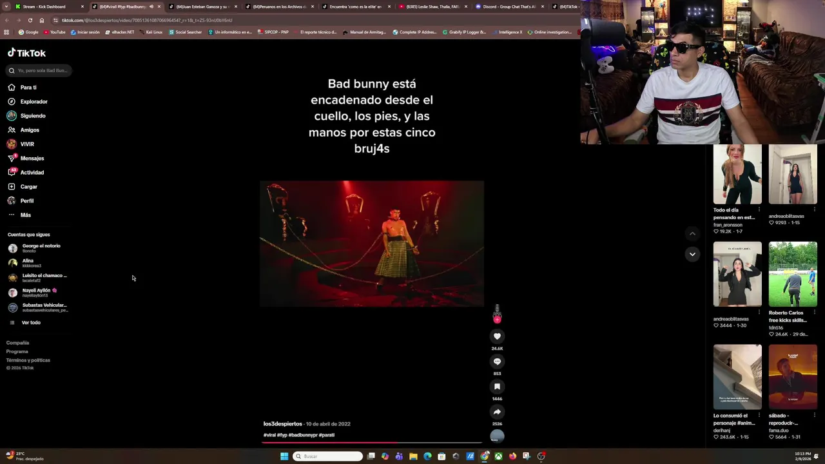825x464 pixels.
Task: Click the #parati hashtag
Action: click(326, 435)
